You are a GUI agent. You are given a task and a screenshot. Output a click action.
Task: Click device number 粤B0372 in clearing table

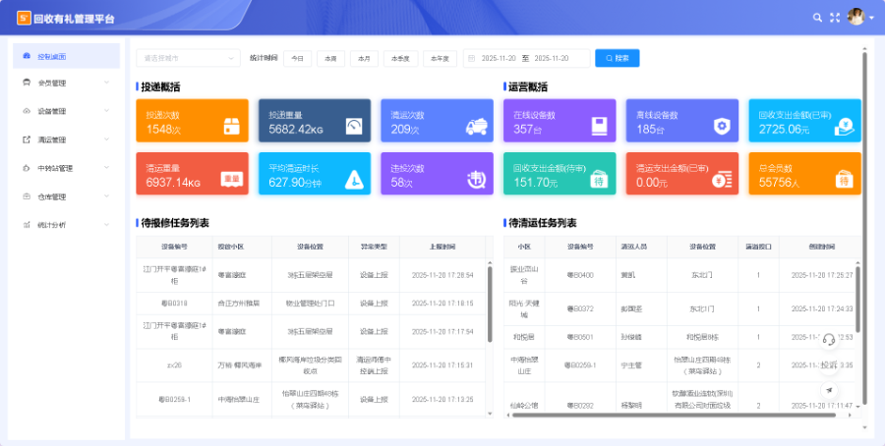(580, 309)
